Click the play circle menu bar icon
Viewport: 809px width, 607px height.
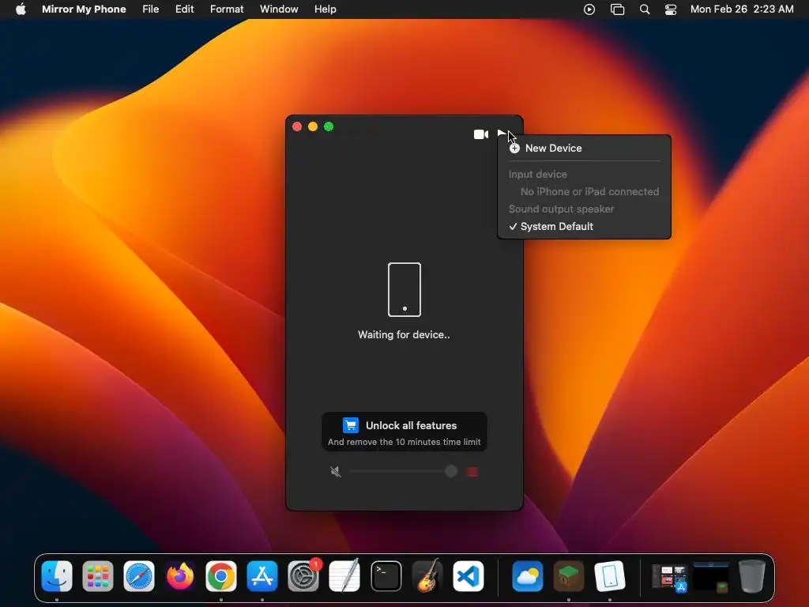point(589,9)
